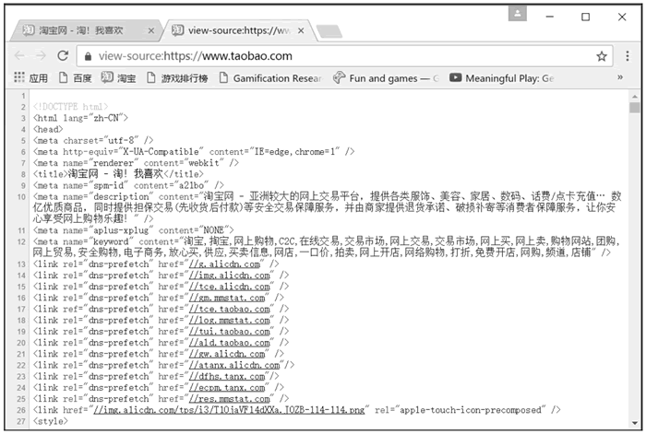The image size is (646, 434).
Task: Open the Meaningful Play bookmark
Action: pyautogui.click(x=501, y=77)
